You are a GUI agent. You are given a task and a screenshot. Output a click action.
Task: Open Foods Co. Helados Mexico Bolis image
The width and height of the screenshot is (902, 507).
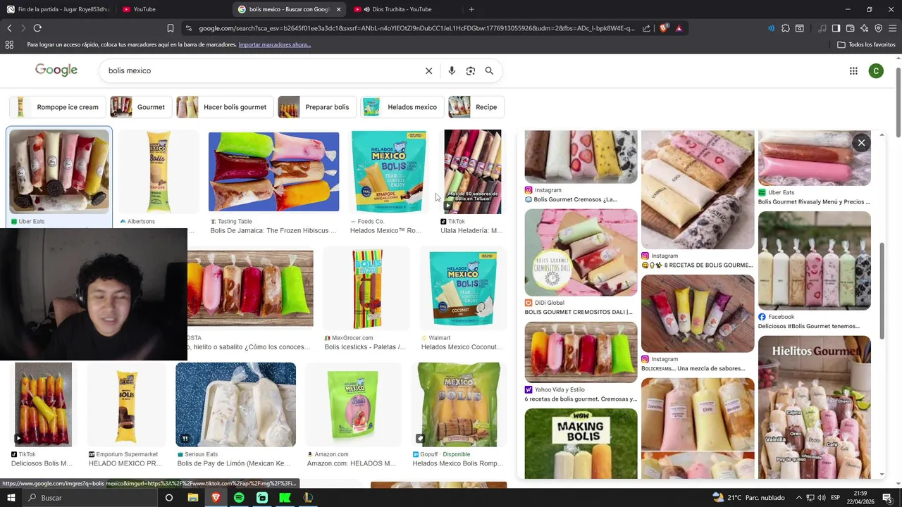coord(388,171)
